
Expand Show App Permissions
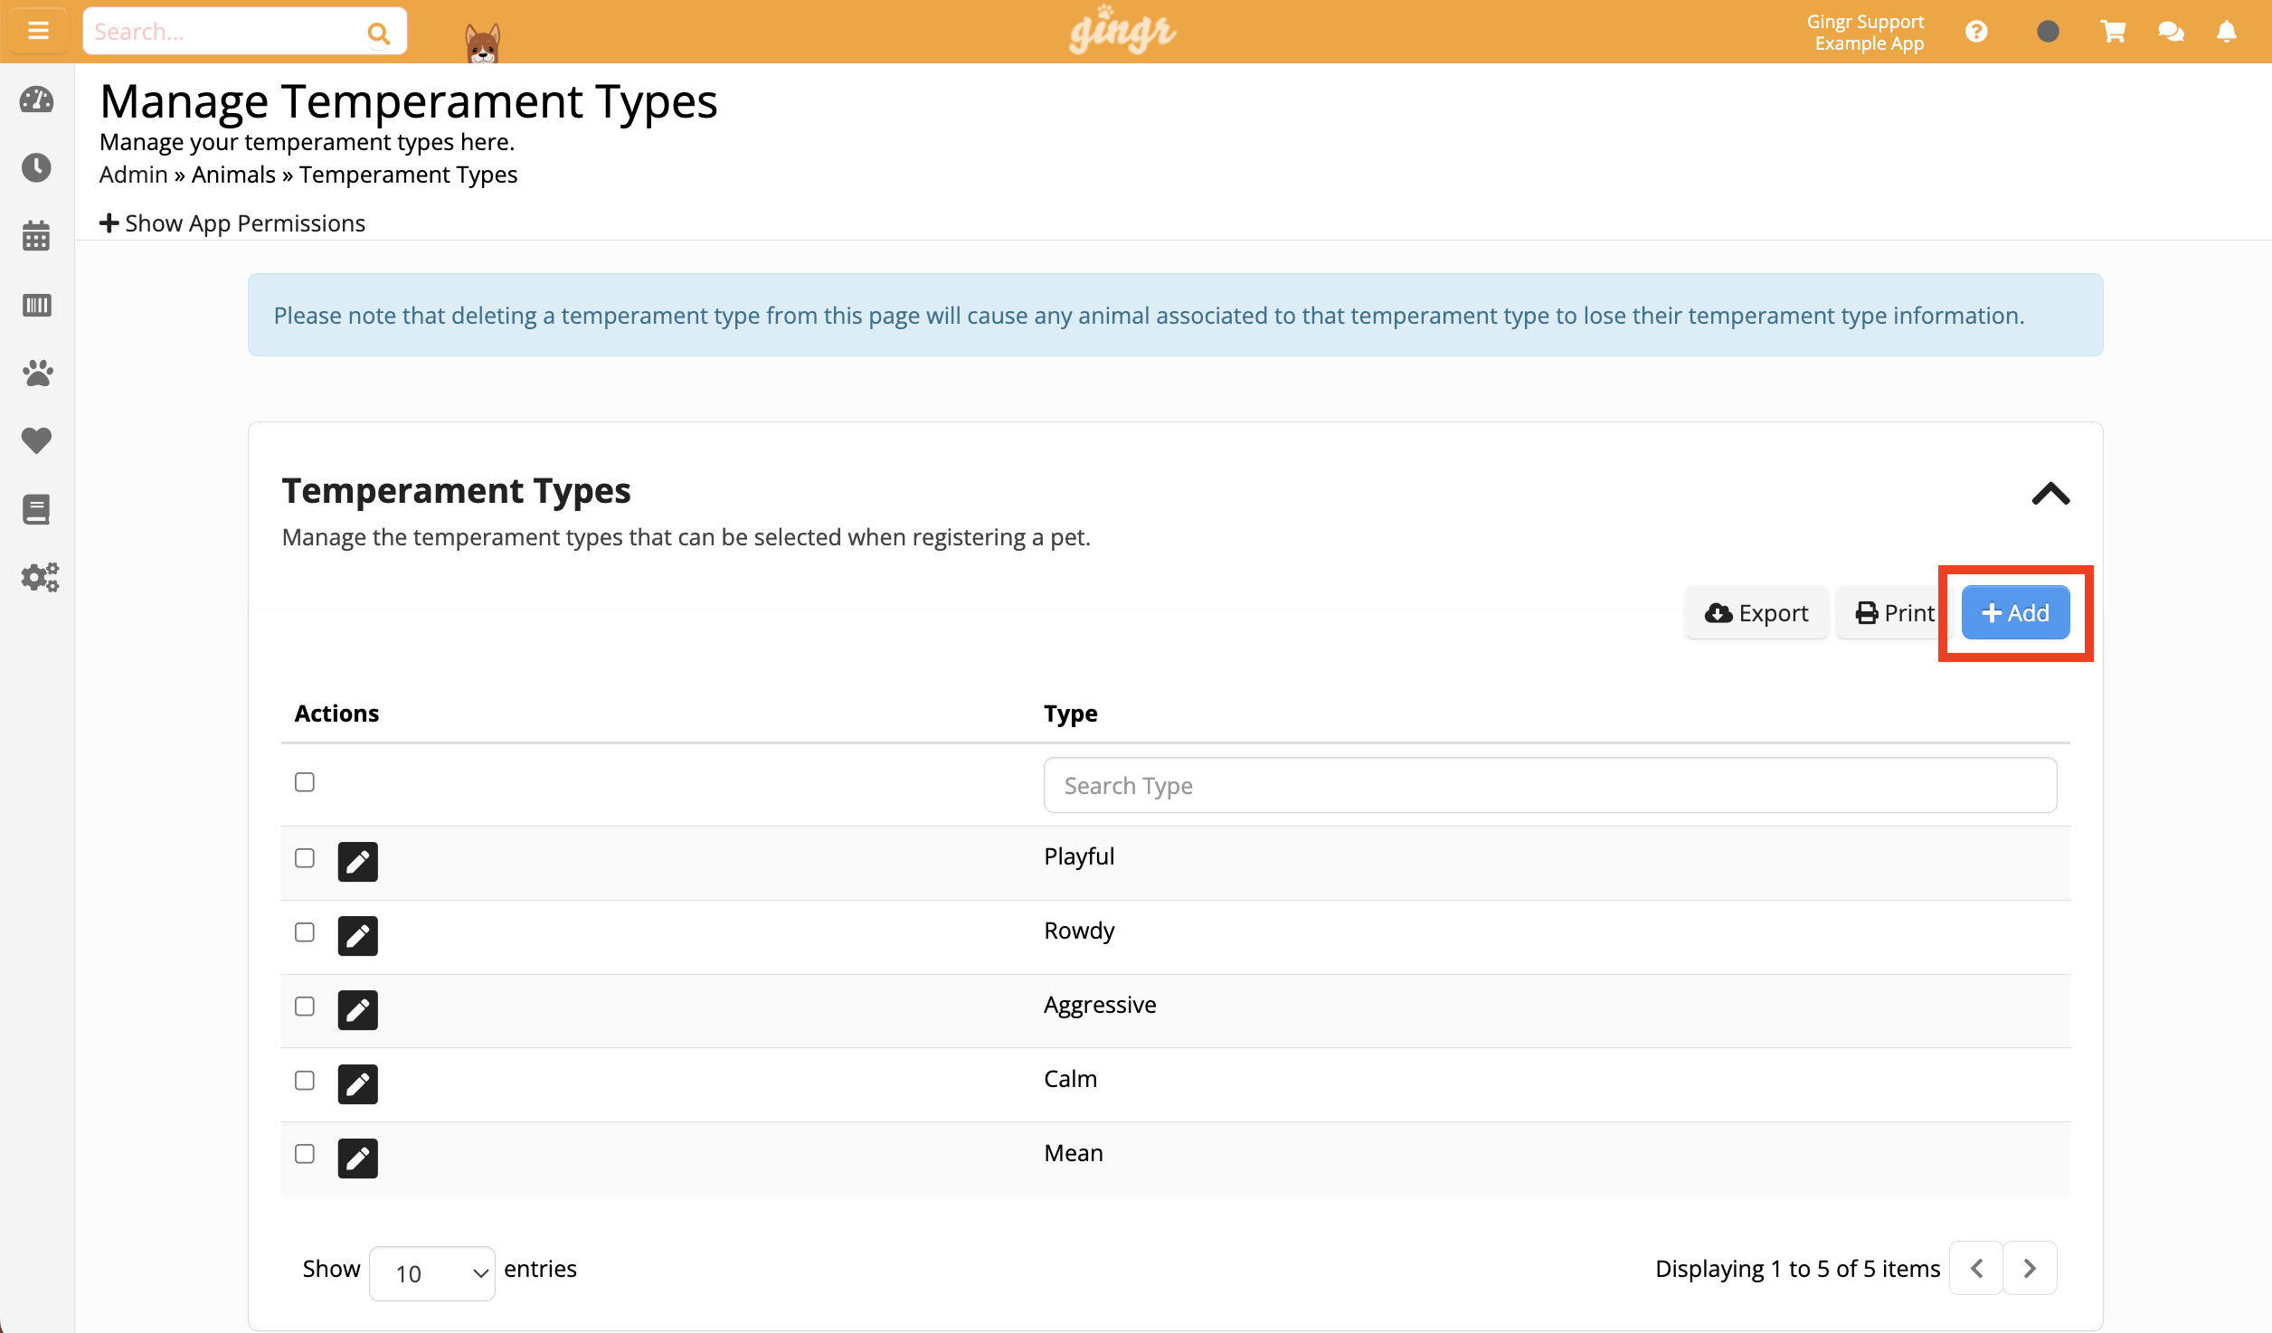pyautogui.click(x=232, y=223)
